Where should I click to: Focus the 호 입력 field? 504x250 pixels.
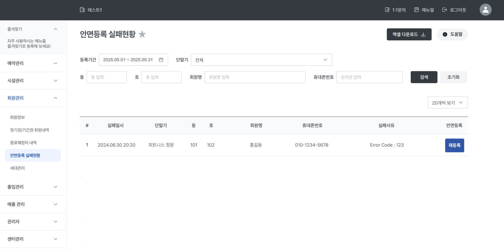162,77
